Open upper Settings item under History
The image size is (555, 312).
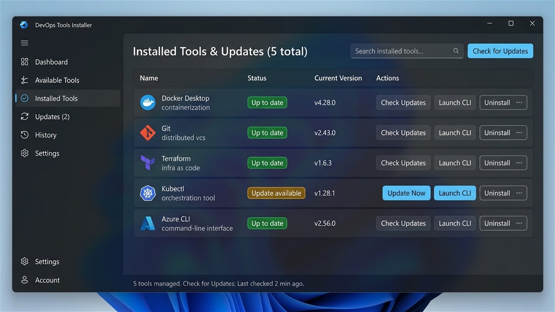pyautogui.click(x=67, y=153)
